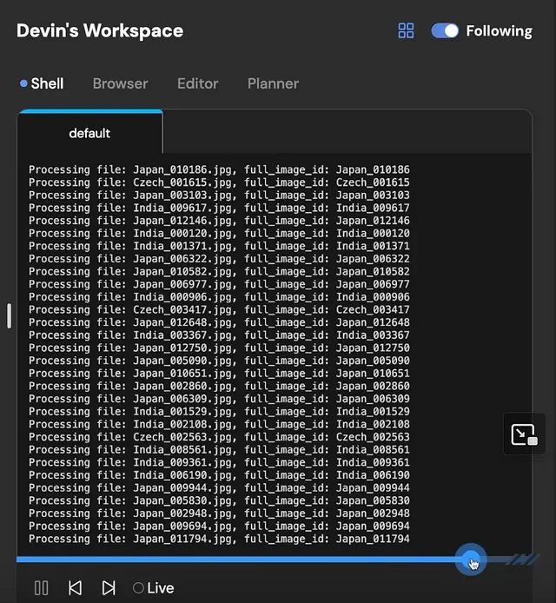Step forward to next playback frame
556x603 pixels.
coord(109,587)
